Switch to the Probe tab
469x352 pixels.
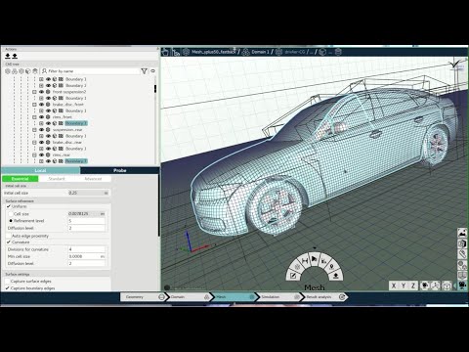120,170
